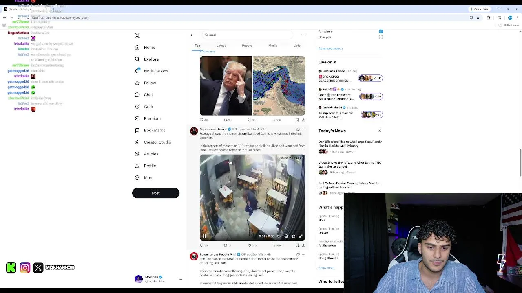522x293 pixels.
Task: Open Mo Khan account switcher menu
Action: click(180, 279)
